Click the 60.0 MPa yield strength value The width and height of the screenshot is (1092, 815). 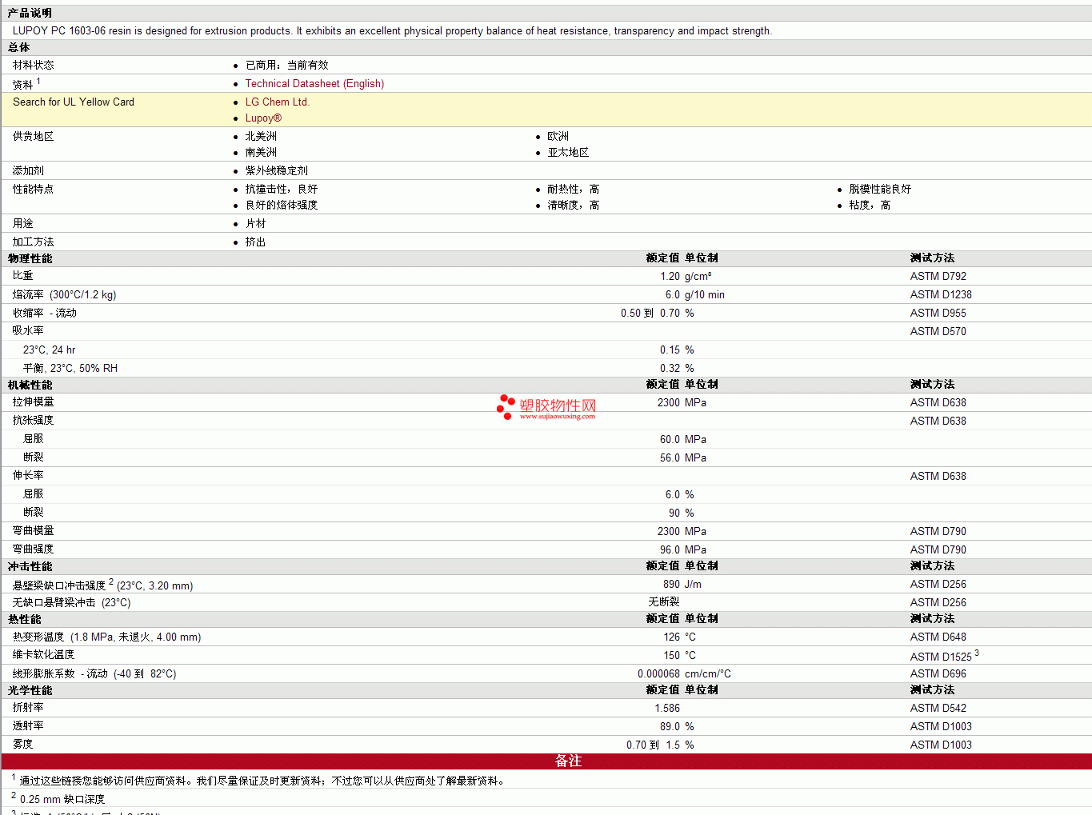point(682,439)
